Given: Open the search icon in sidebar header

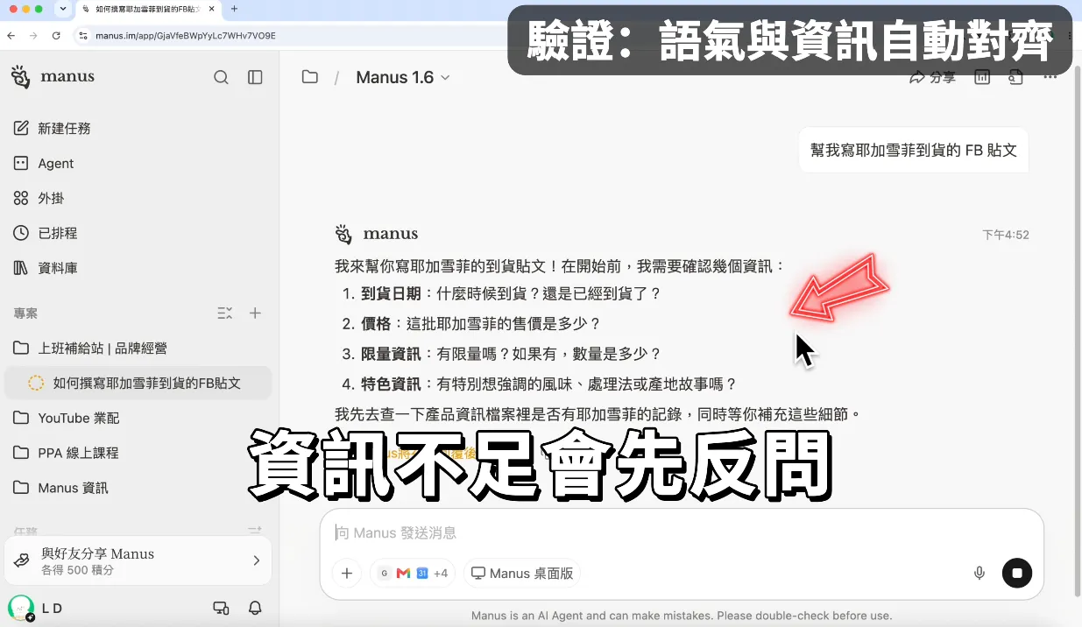Looking at the screenshot, I should (x=221, y=77).
